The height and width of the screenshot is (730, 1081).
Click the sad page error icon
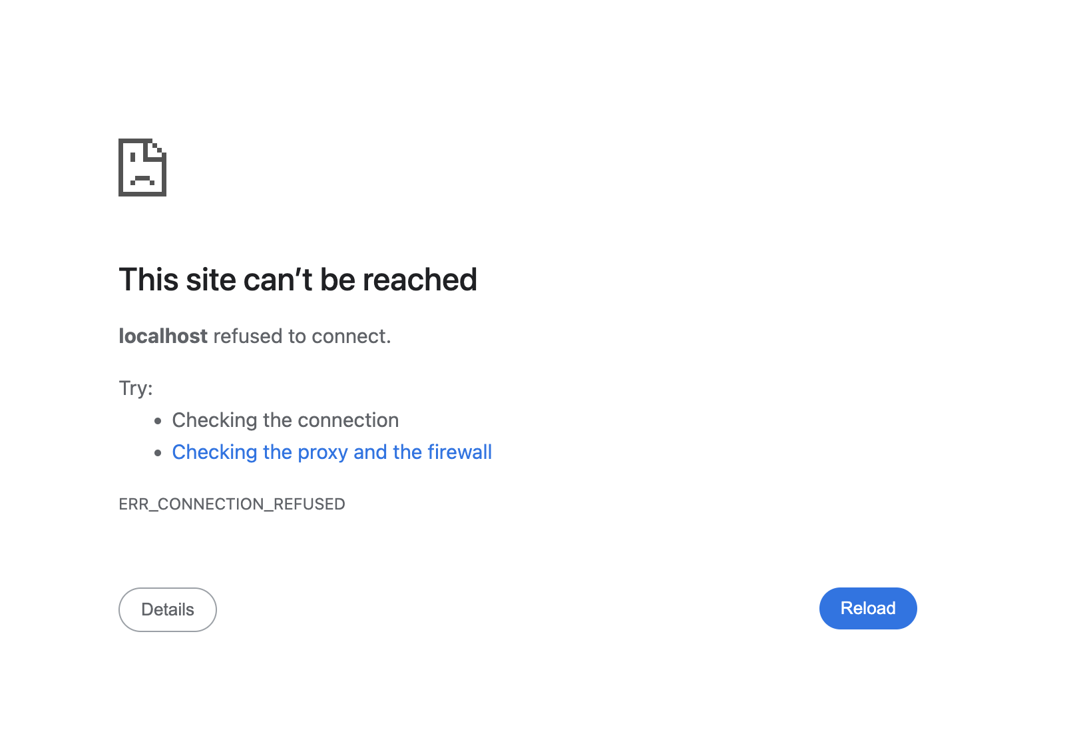click(142, 167)
